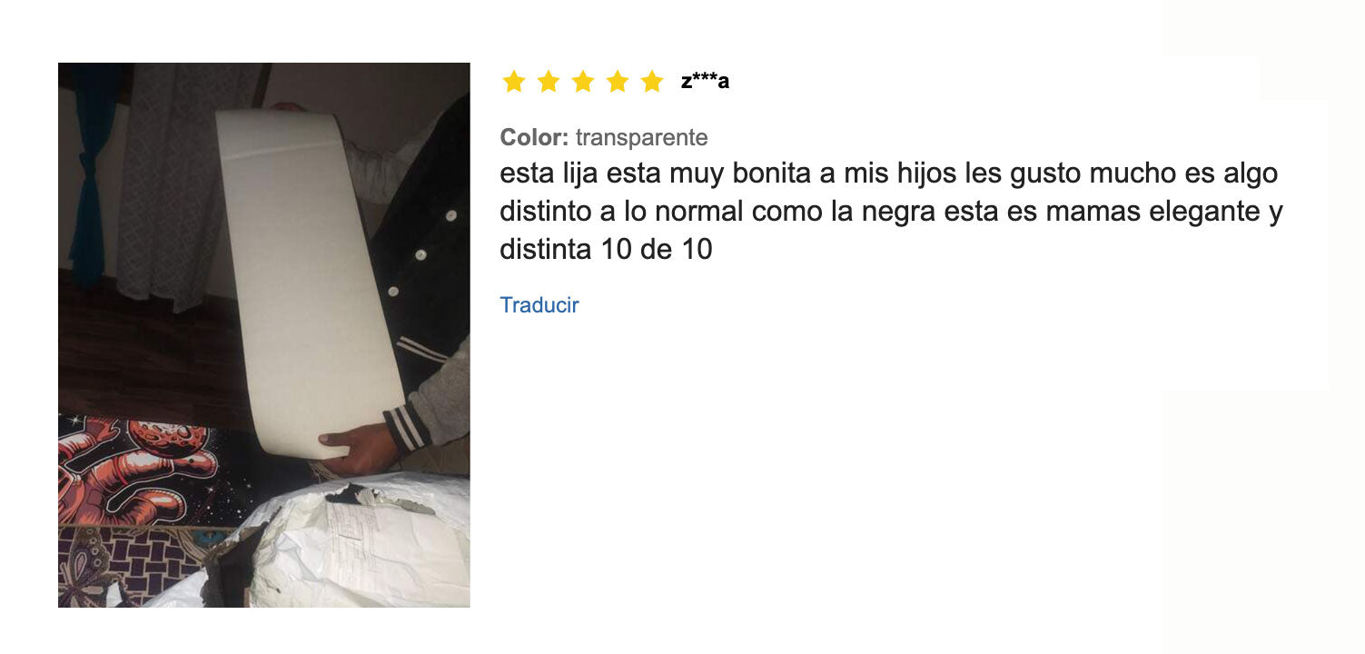Click the first yellow rating star
1365x654 pixels.
(x=514, y=82)
